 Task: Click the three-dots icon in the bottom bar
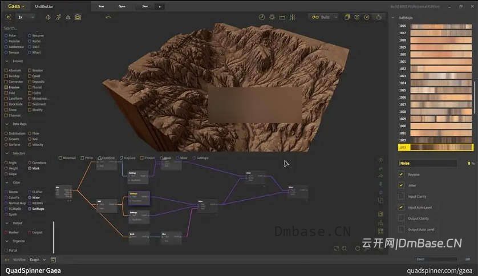[x=7, y=260]
